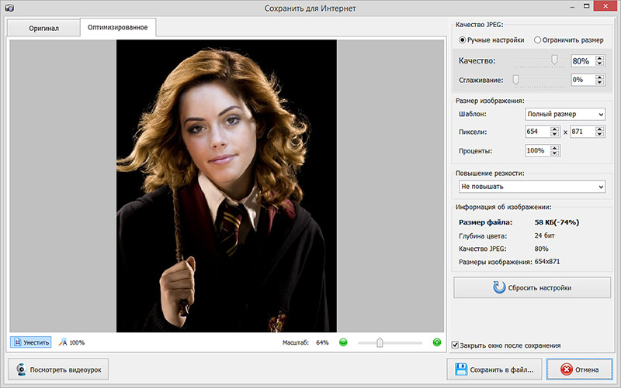The height and width of the screenshot is (388, 621).
Task: Decrease Сглаживание value with down arrow
Action: click(x=599, y=83)
